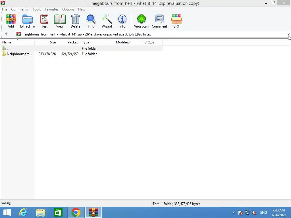Click WinRAR taskbar button
Image resolution: width=291 pixels, height=218 pixels.
pyautogui.click(x=93, y=212)
